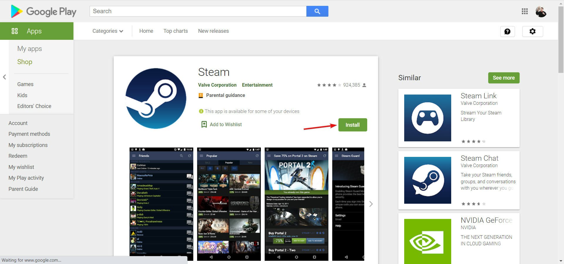Open the Games category
The width and height of the screenshot is (564, 264).
pyautogui.click(x=25, y=84)
